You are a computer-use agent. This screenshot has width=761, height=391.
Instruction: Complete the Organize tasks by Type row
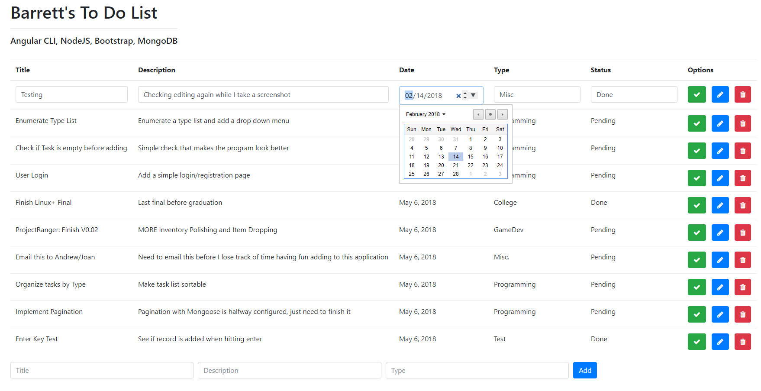pyautogui.click(x=697, y=287)
